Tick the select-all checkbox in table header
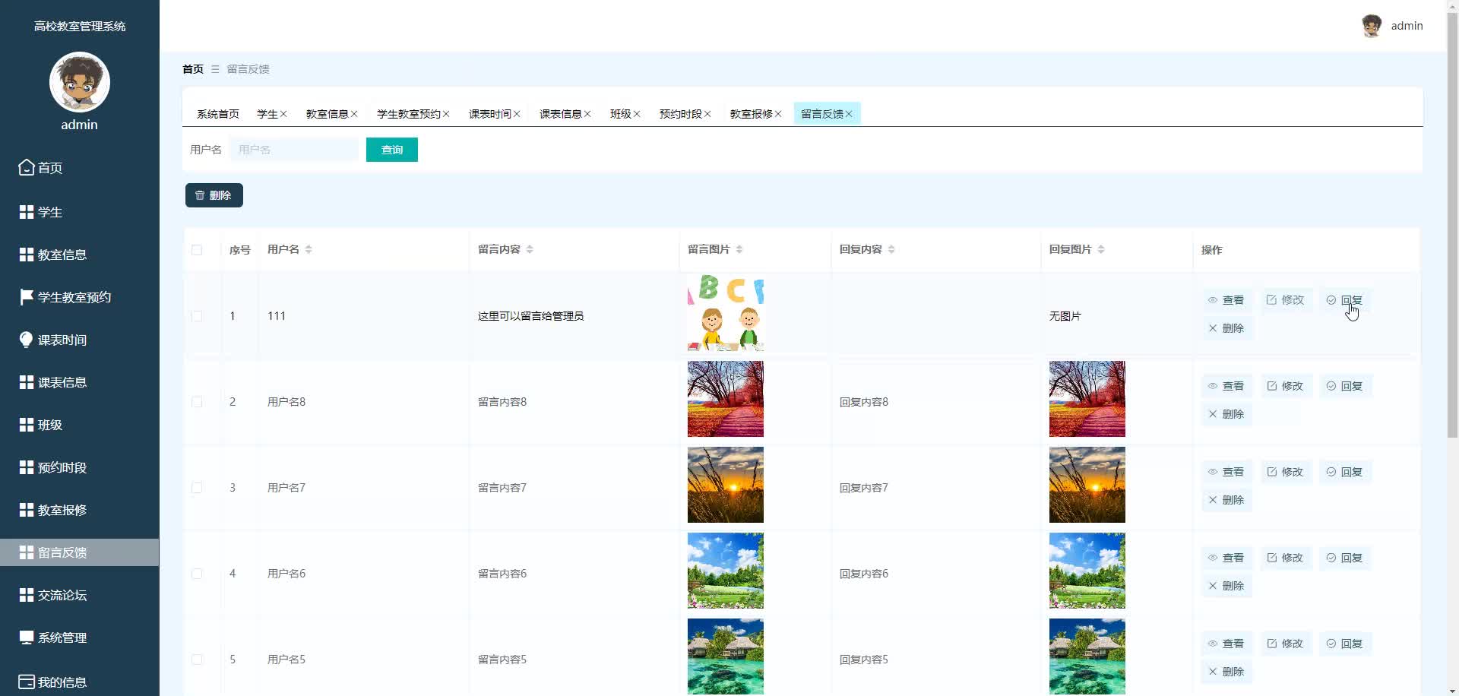 click(x=197, y=250)
